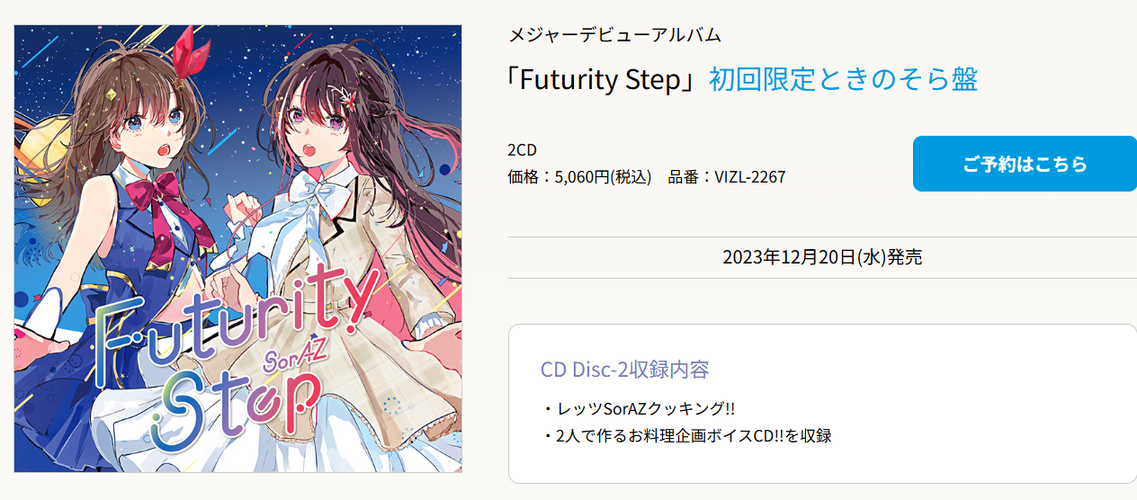This screenshot has width=1137, height=500.
Task: Select the product number VIZL-2267
Action: pos(750,177)
